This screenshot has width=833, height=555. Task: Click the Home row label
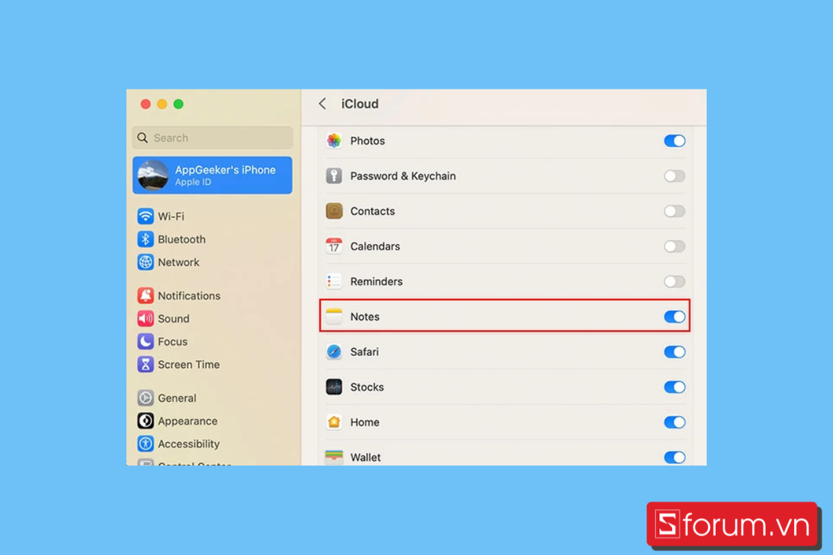(x=364, y=422)
